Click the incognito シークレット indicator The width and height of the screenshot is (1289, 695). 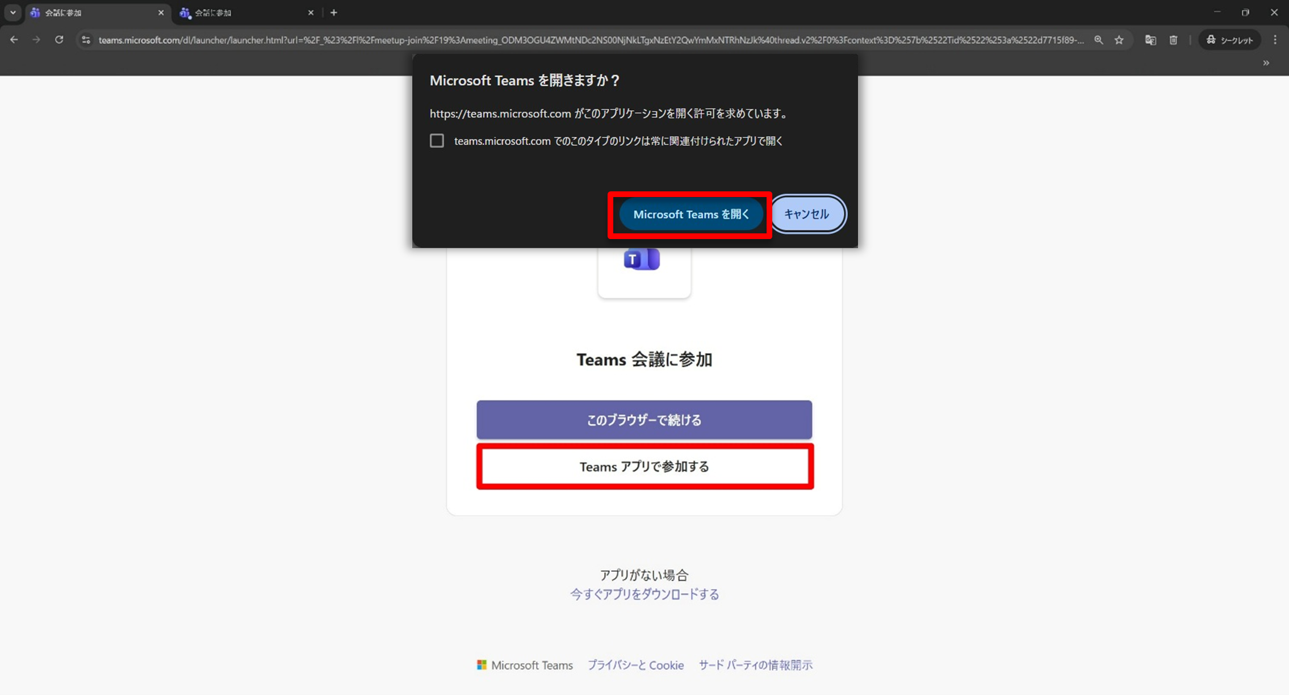(1229, 40)
